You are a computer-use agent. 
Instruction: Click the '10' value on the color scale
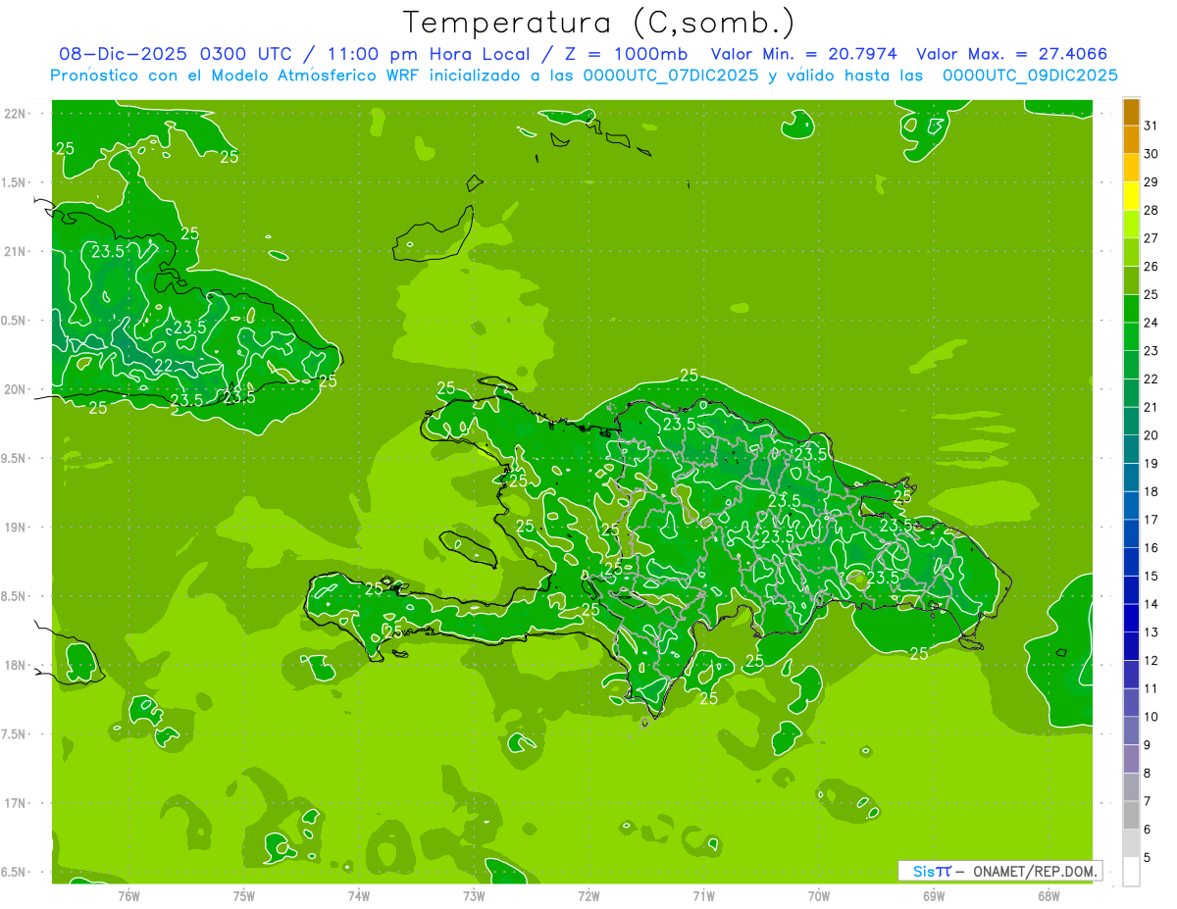[x=1151, y=717]
